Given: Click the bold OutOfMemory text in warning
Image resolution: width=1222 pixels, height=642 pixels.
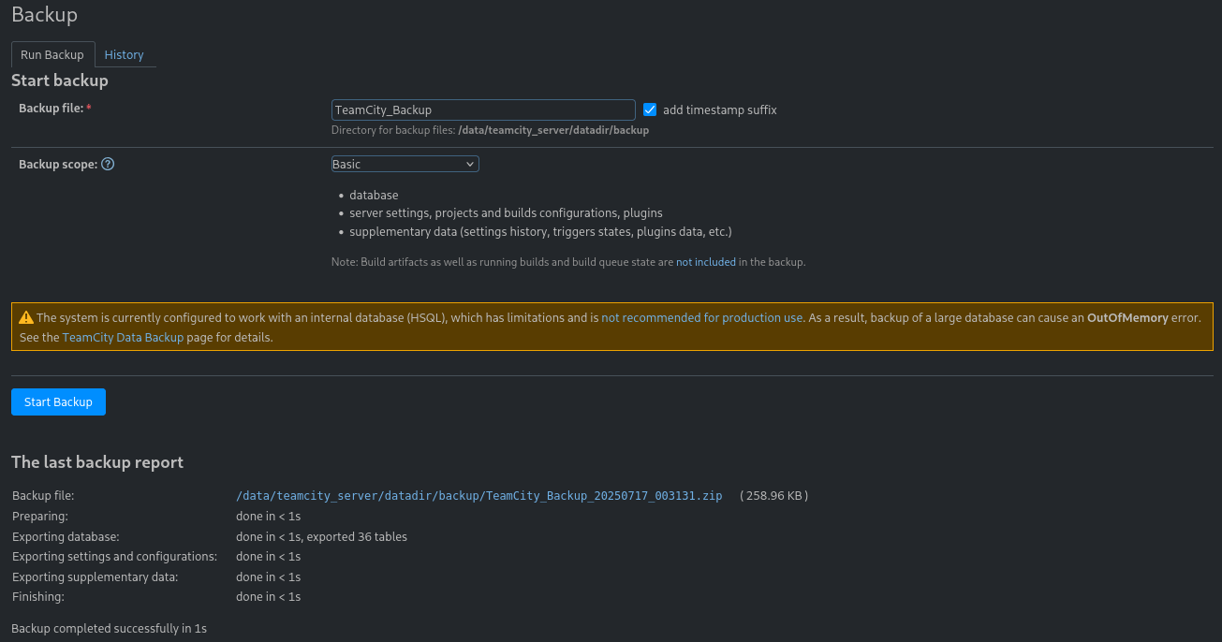Looking at the screenshot, I should [x=1126, y=318].
